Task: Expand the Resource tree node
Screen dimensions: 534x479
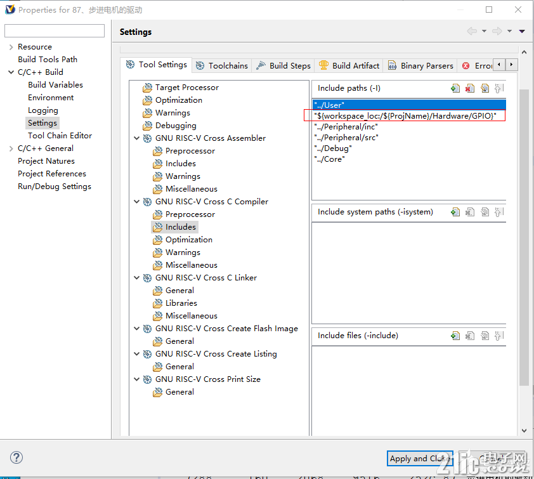Action: click(x=11, y=47)
